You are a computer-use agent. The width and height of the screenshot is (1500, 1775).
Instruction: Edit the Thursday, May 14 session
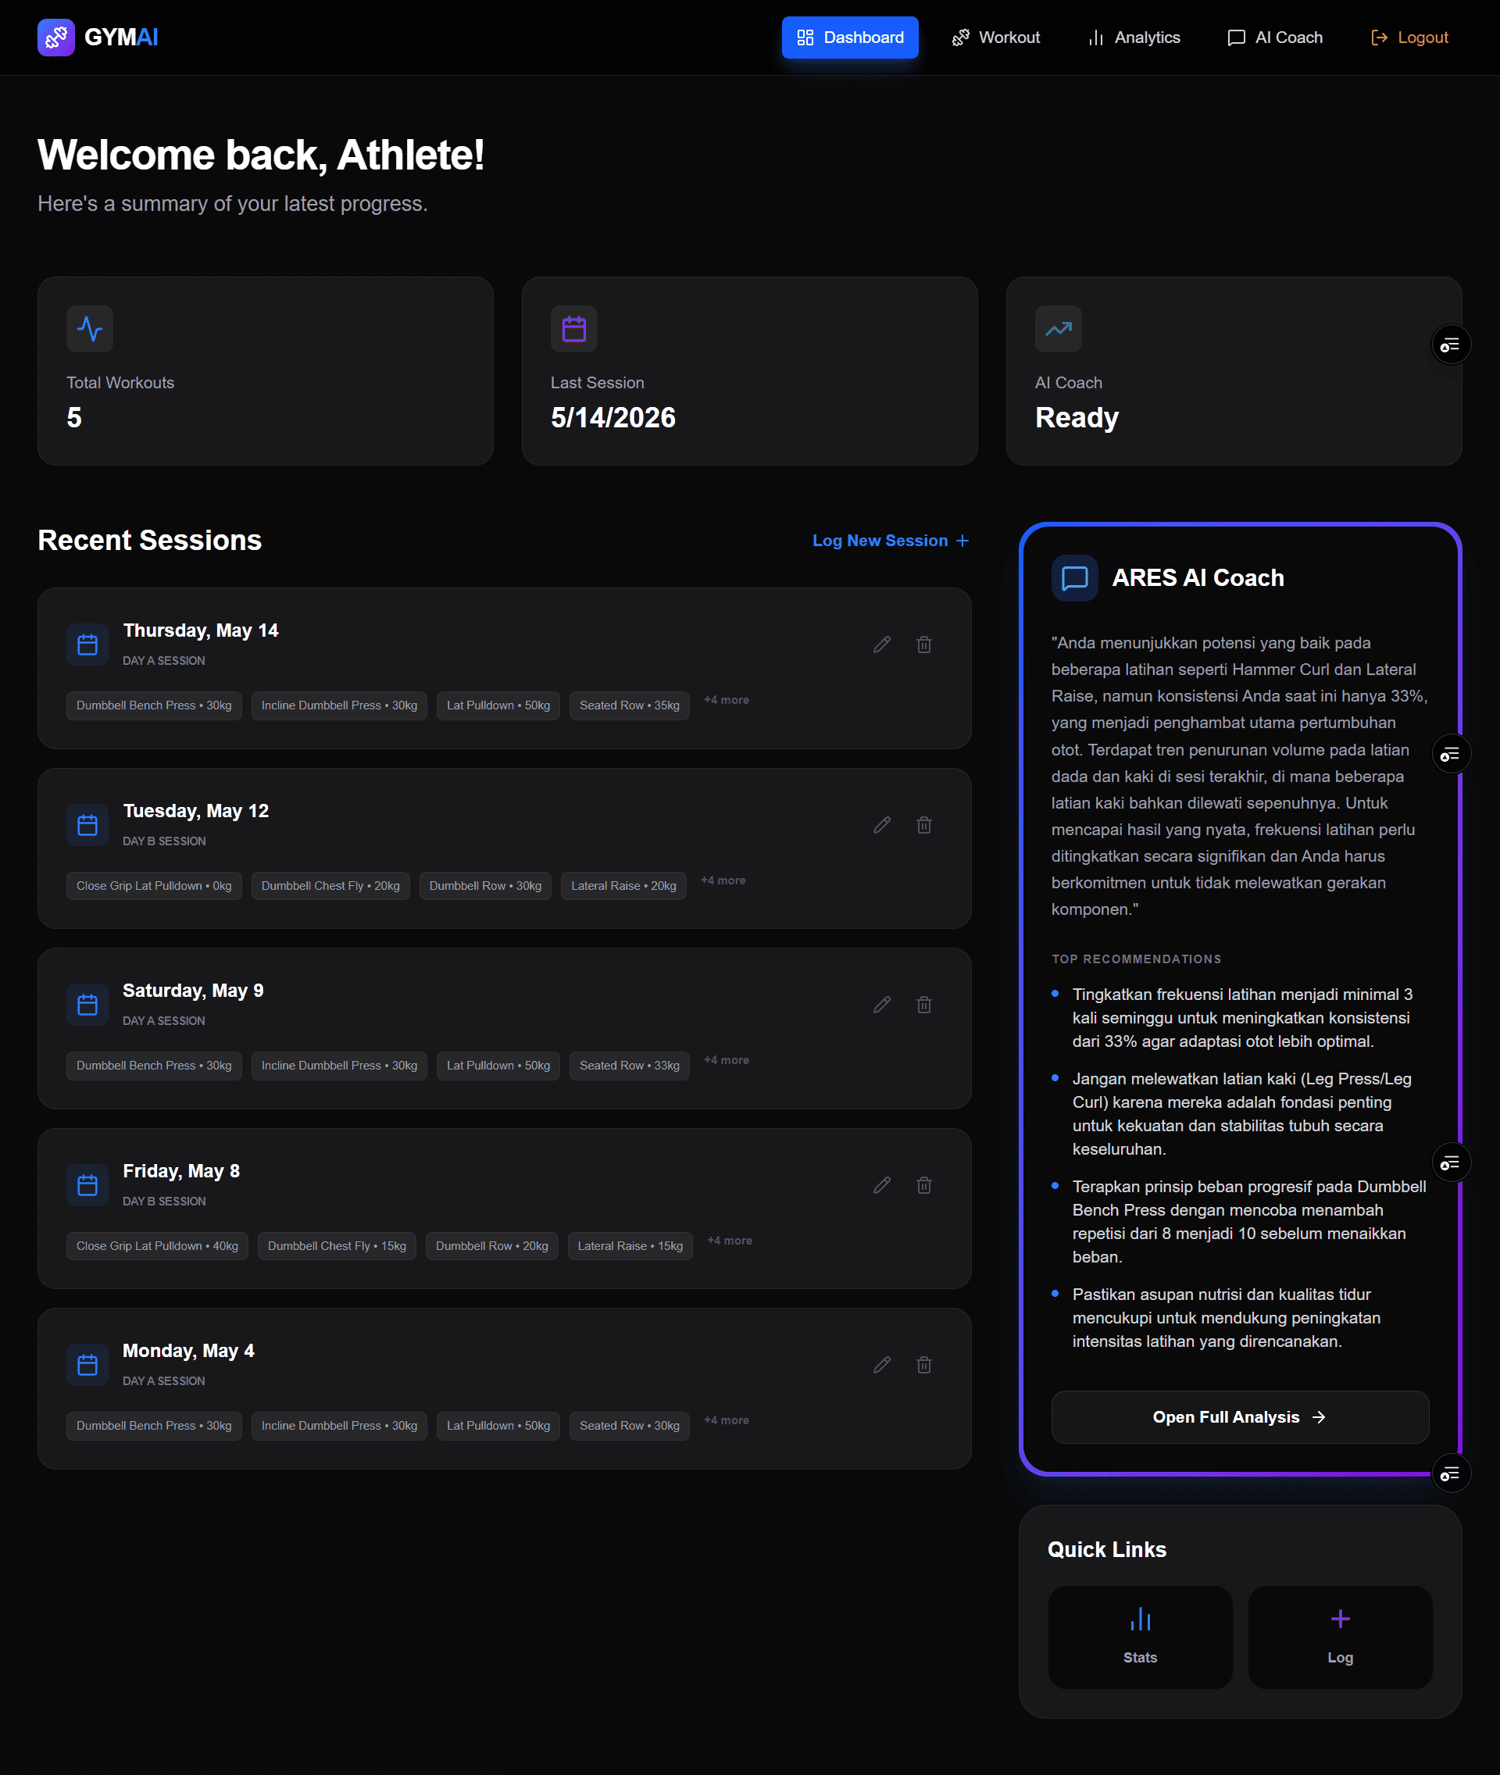pyautogui.click(x=882, y=645)
